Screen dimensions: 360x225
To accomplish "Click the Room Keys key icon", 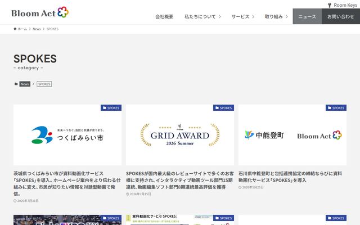I will pos(330,5).
